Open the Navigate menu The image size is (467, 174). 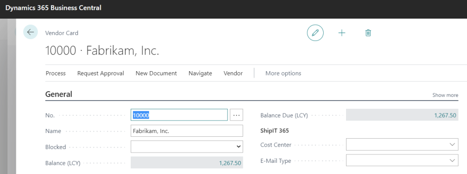click(x=200, y=74)
